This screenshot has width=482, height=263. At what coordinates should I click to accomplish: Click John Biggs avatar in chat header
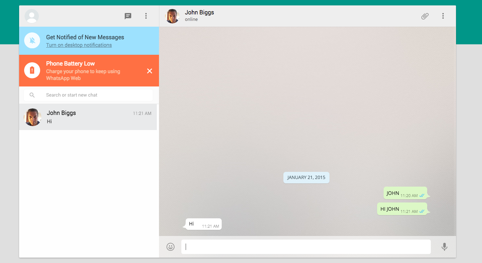(172, 16)
